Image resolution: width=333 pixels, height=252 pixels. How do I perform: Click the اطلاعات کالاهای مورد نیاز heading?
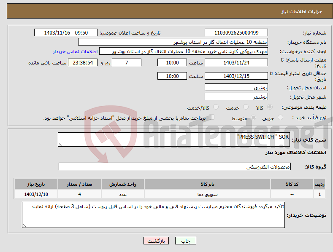[x=295, y=153]
